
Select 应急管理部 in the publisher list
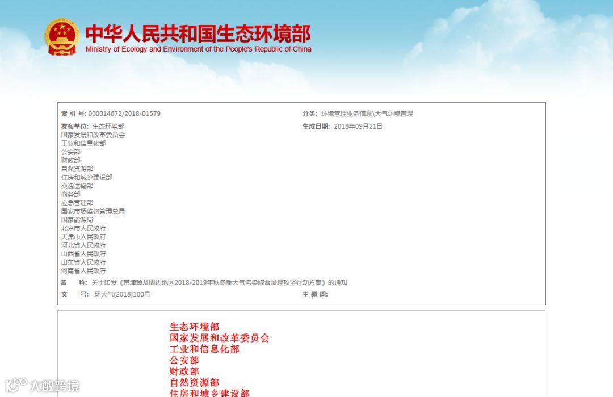77,203
